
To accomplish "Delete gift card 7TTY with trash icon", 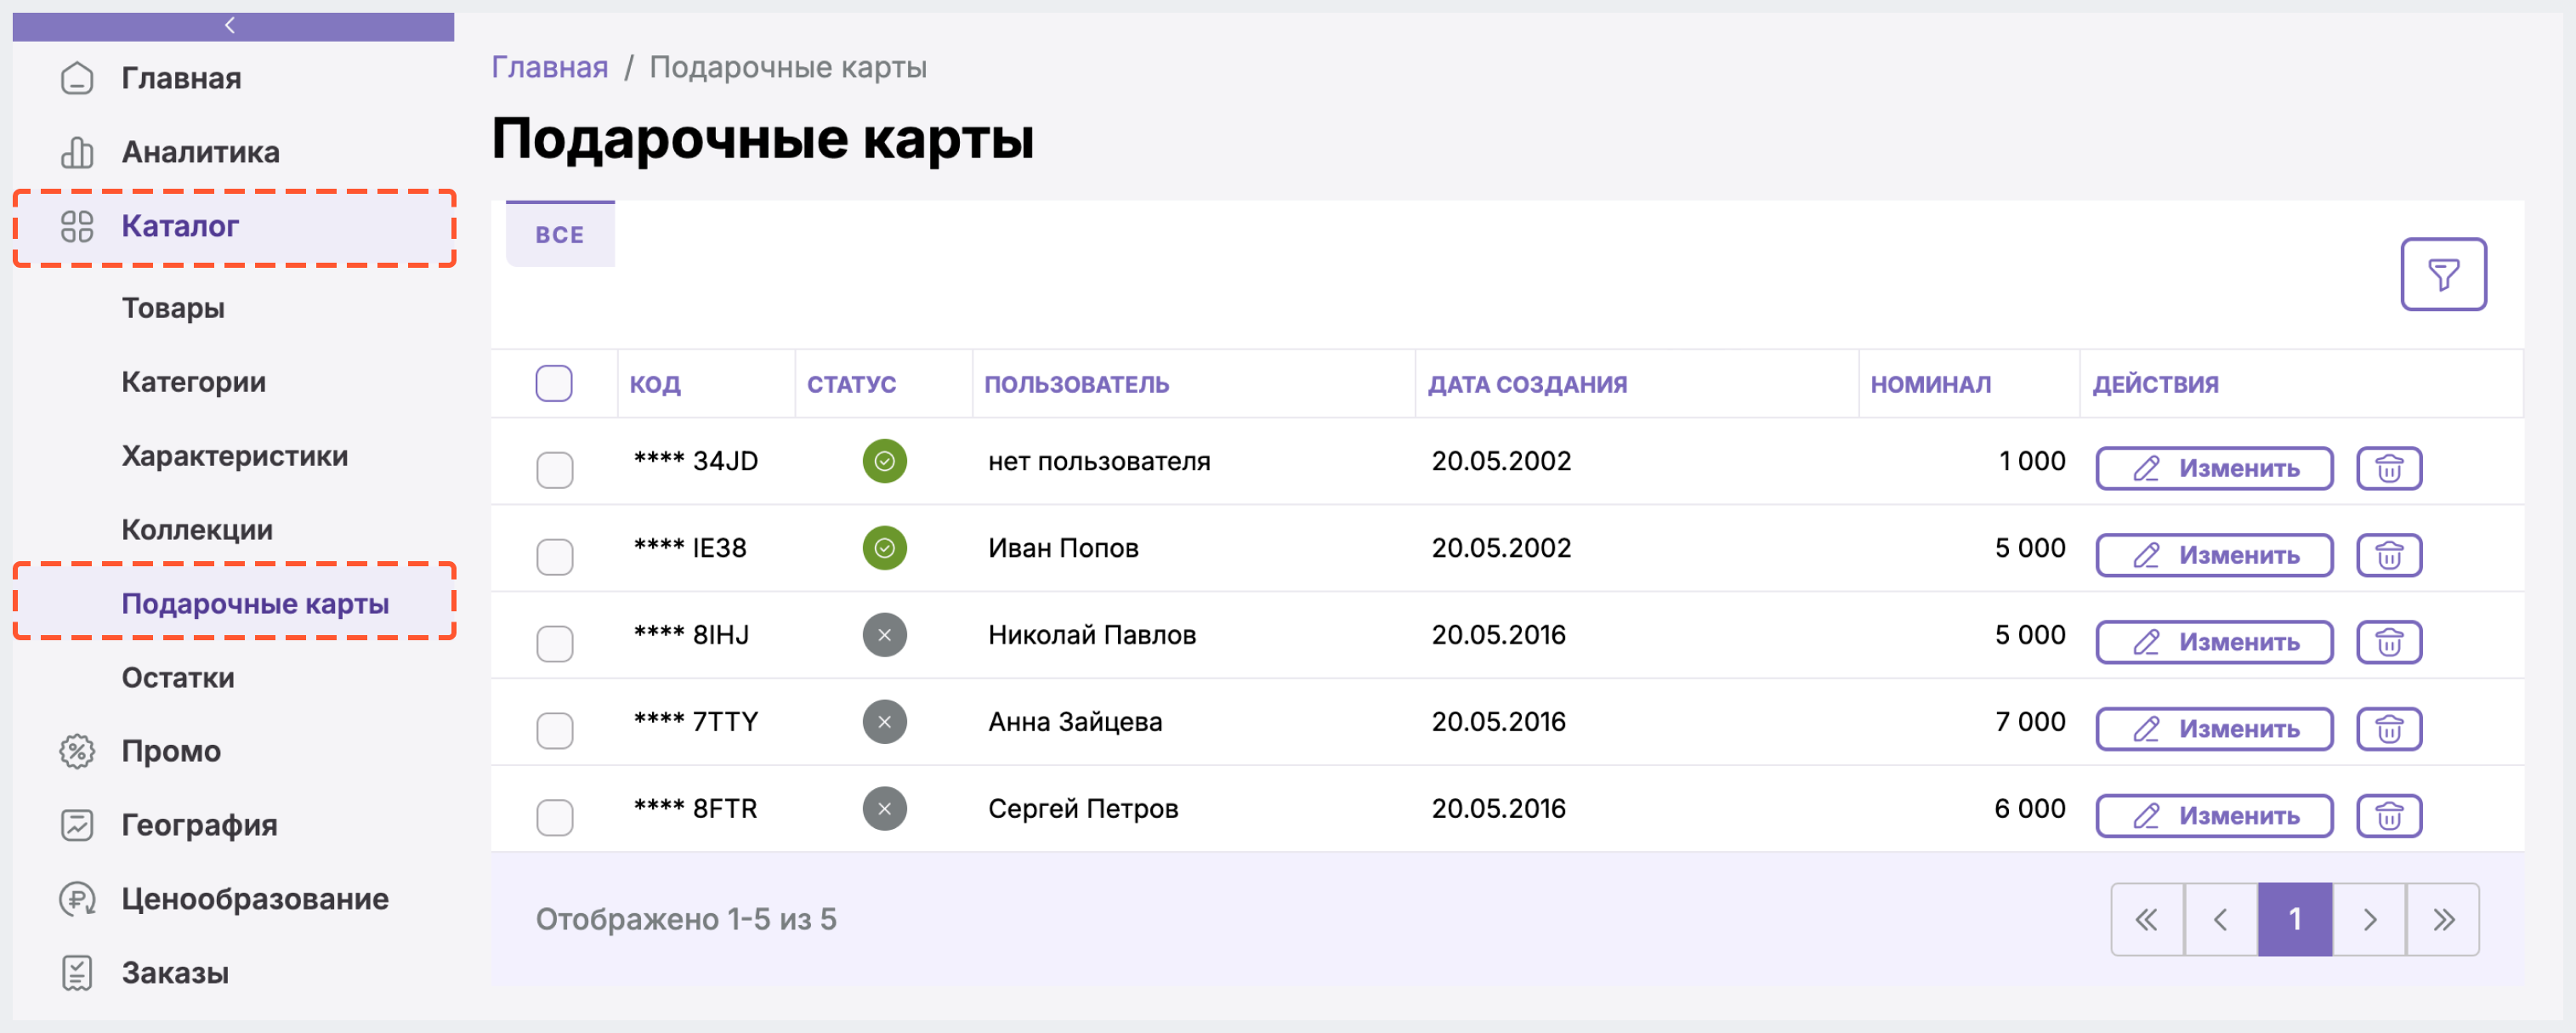I will point(2389,729).
